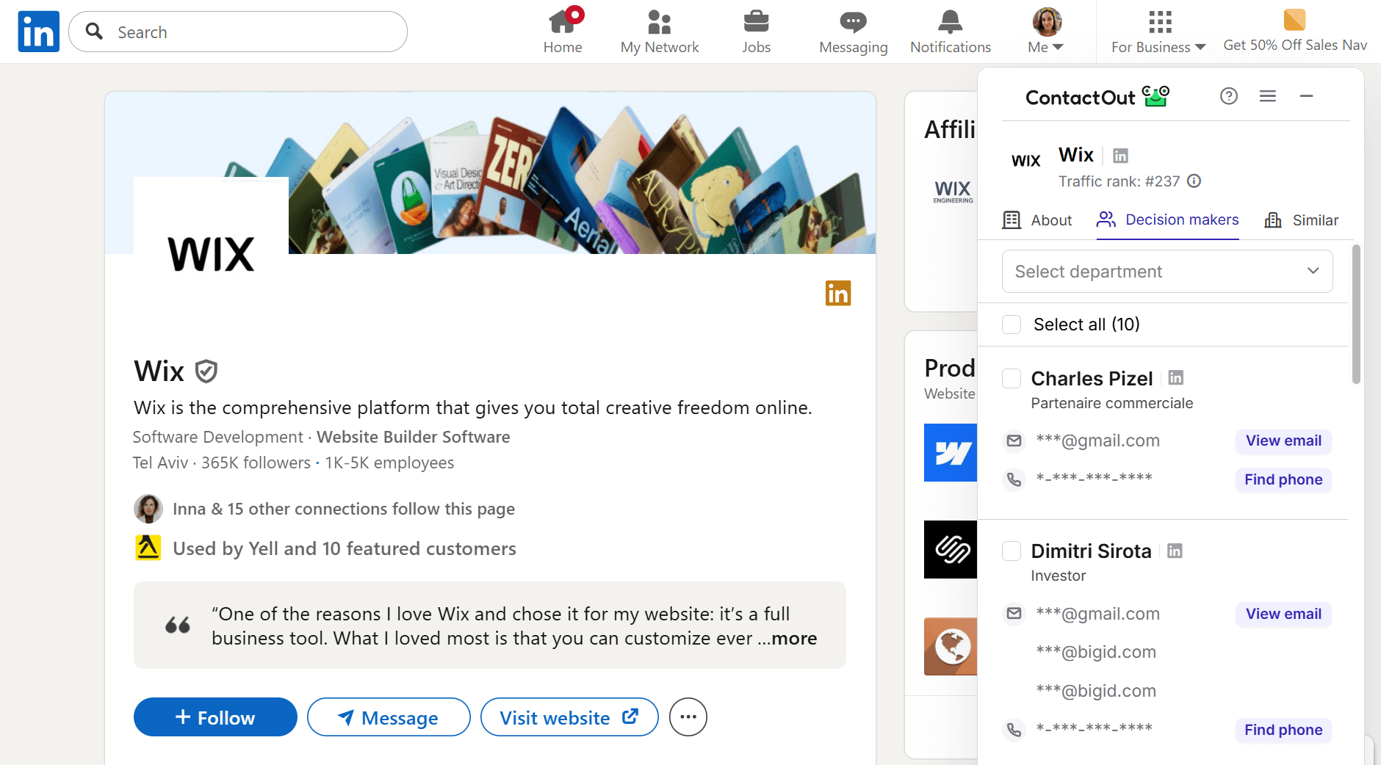The image size is (1381, 765).
Task: Open the Messaging icon in the navbar
Action: click(x=853, y=23)
